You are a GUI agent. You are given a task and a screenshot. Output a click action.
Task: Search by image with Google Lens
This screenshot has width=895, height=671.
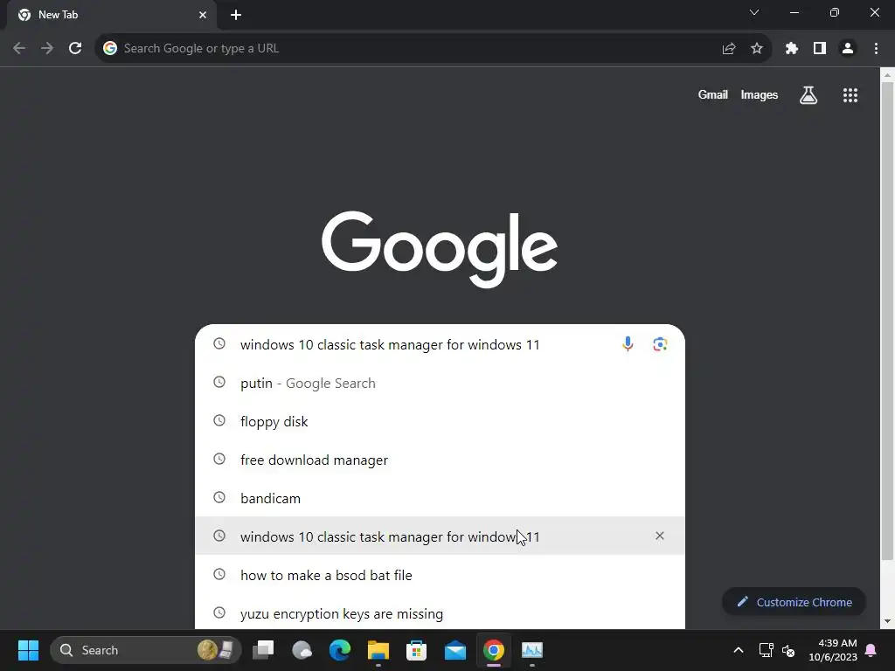660,344
